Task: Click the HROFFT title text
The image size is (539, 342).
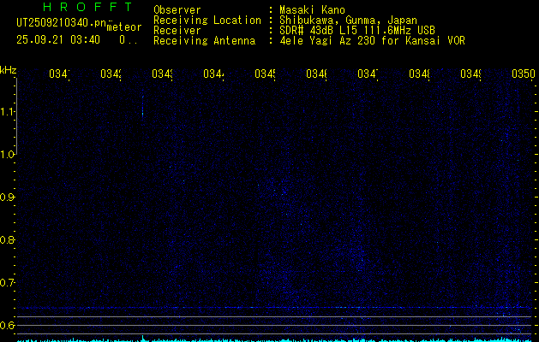Action: (88, 7)
